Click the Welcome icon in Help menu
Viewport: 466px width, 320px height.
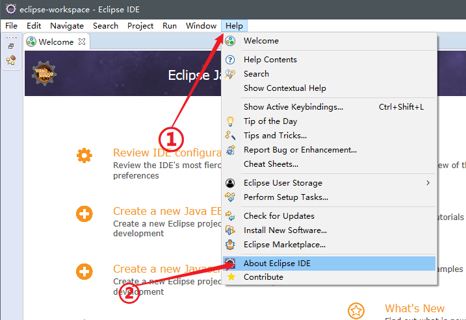[230, 41]
